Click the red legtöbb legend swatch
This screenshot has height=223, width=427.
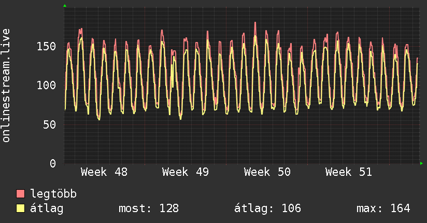pos(20,193)
